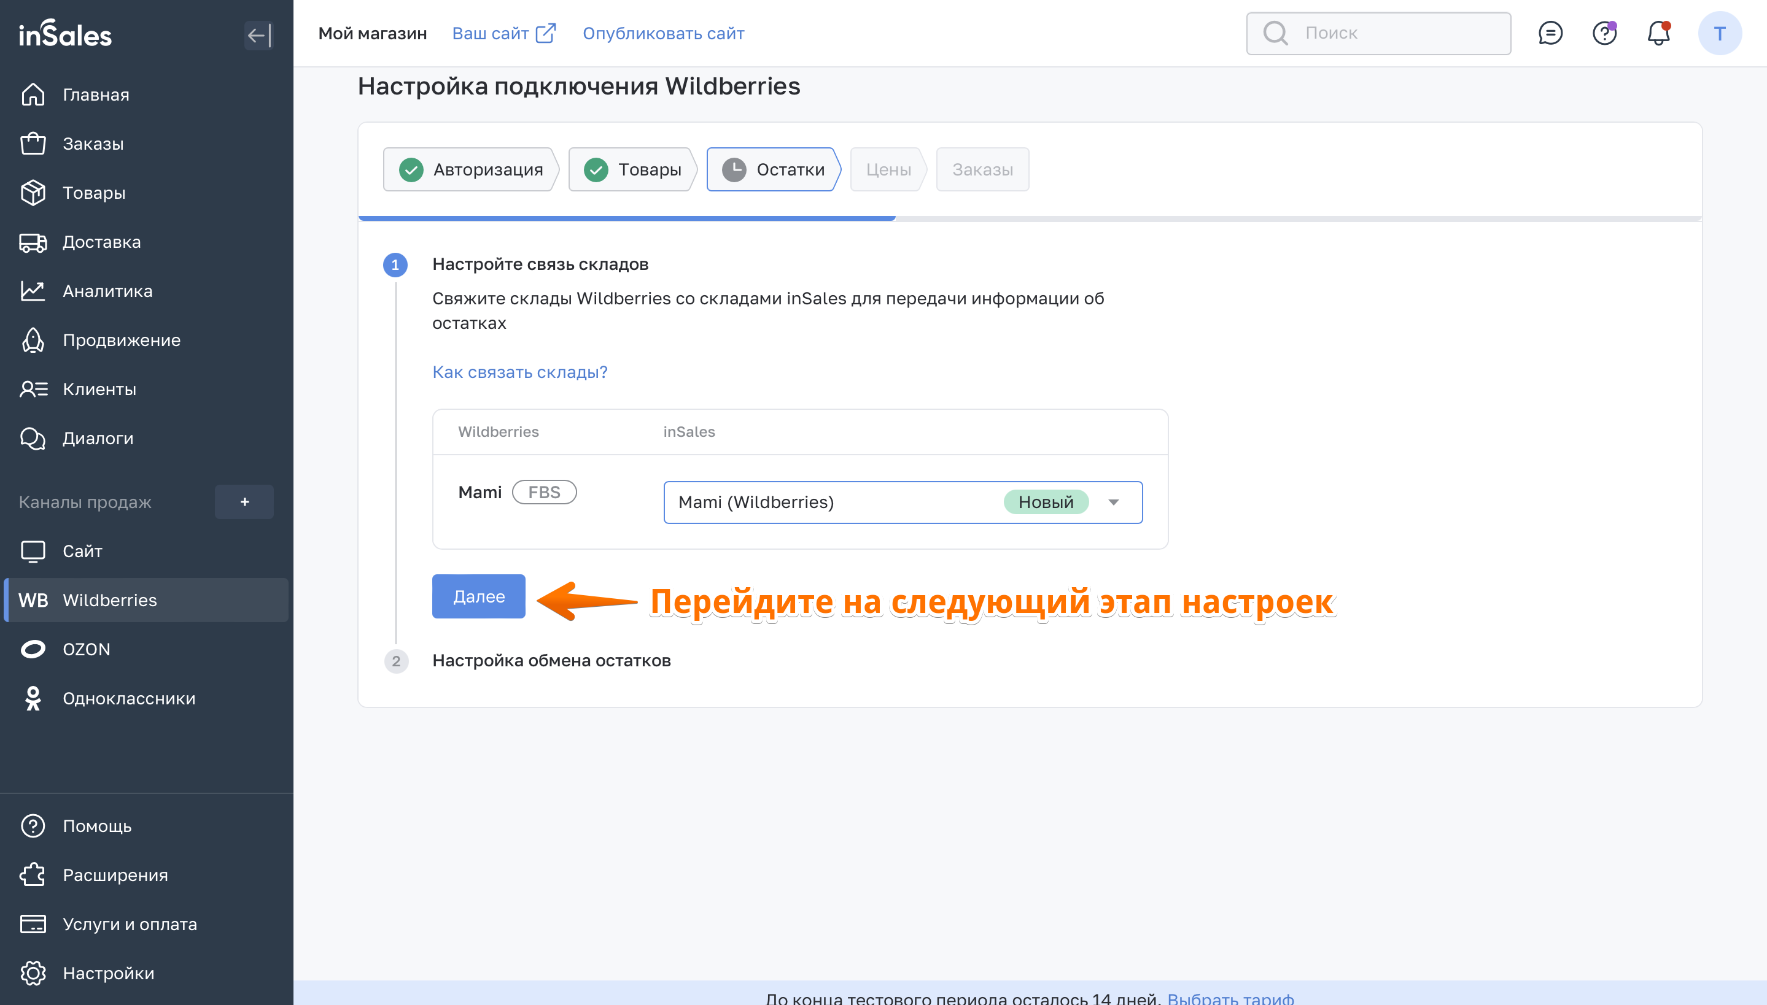Open OZON sales channel
Screen dimensions: 1767x1005
click(87, 649)
